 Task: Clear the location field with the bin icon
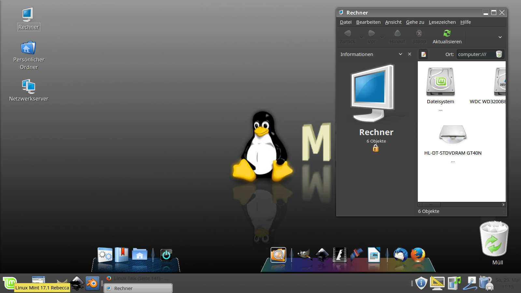[499, 54]
